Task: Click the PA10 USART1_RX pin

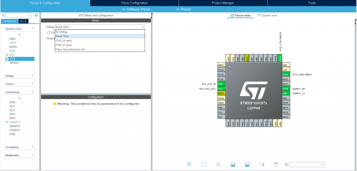Action: point(286,89)
